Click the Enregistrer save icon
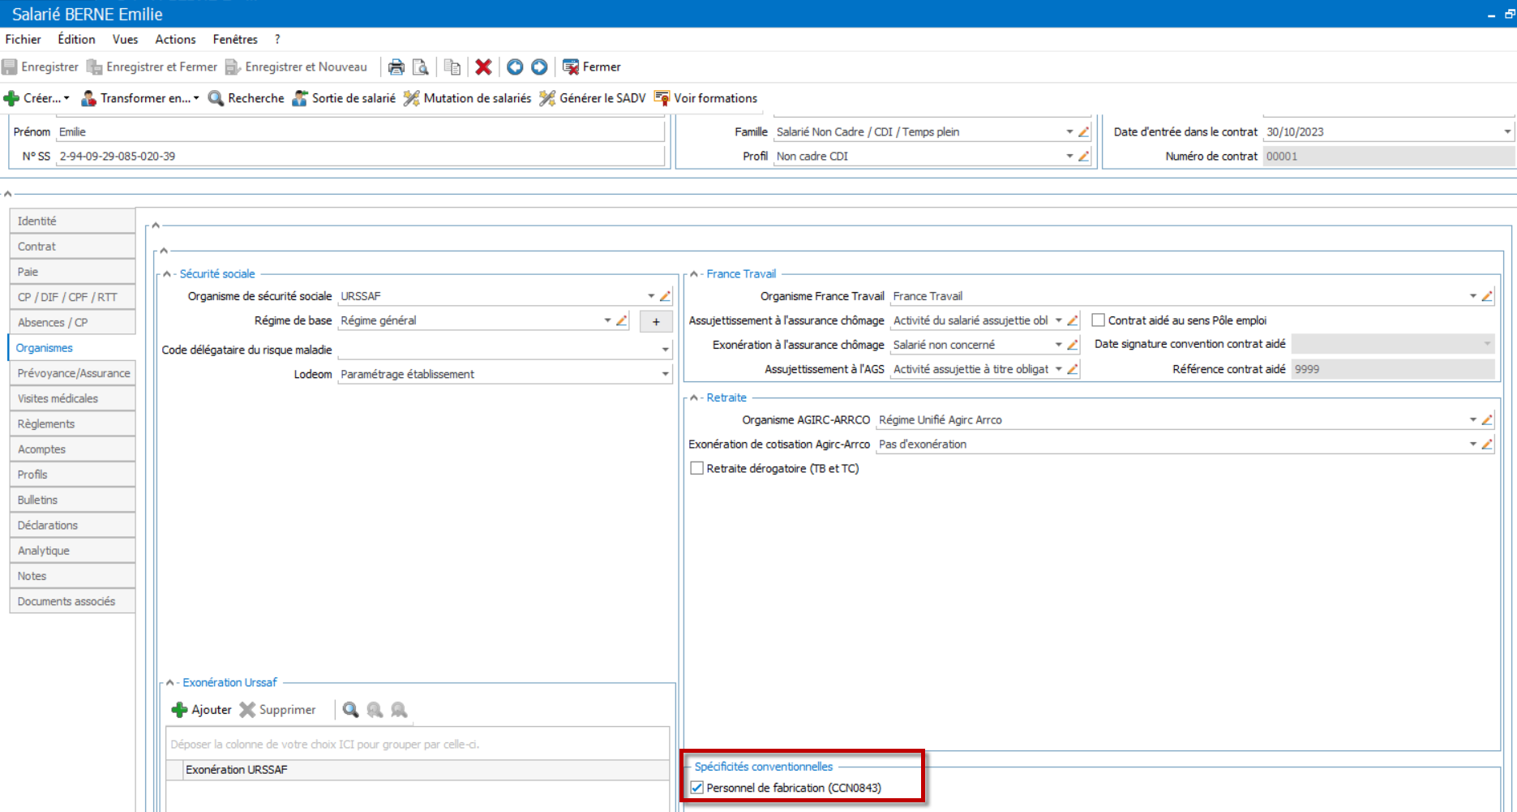 10,67
